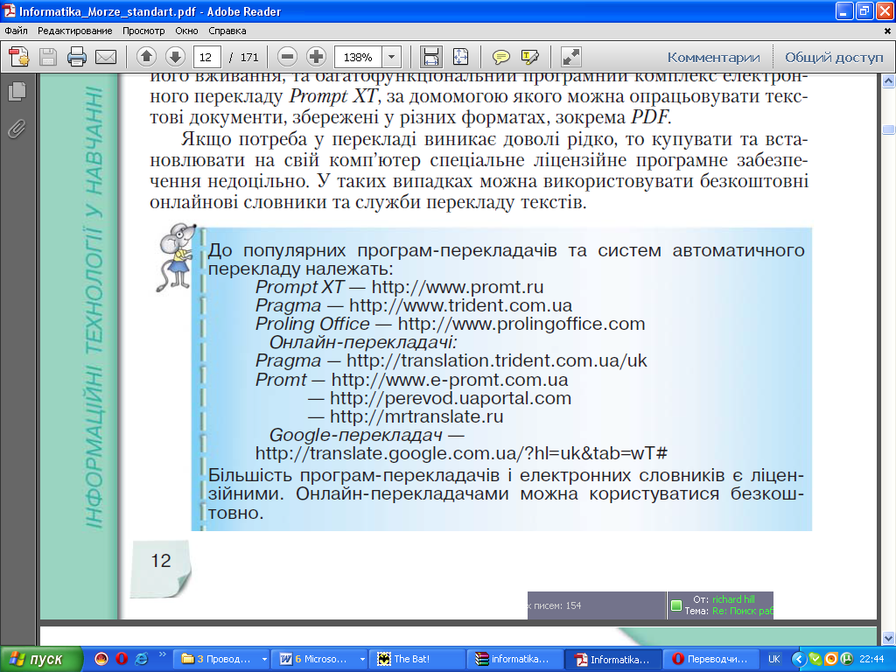Open the zoom percentage dropdown arrow
896x672 pixels.
coord(391,57)
